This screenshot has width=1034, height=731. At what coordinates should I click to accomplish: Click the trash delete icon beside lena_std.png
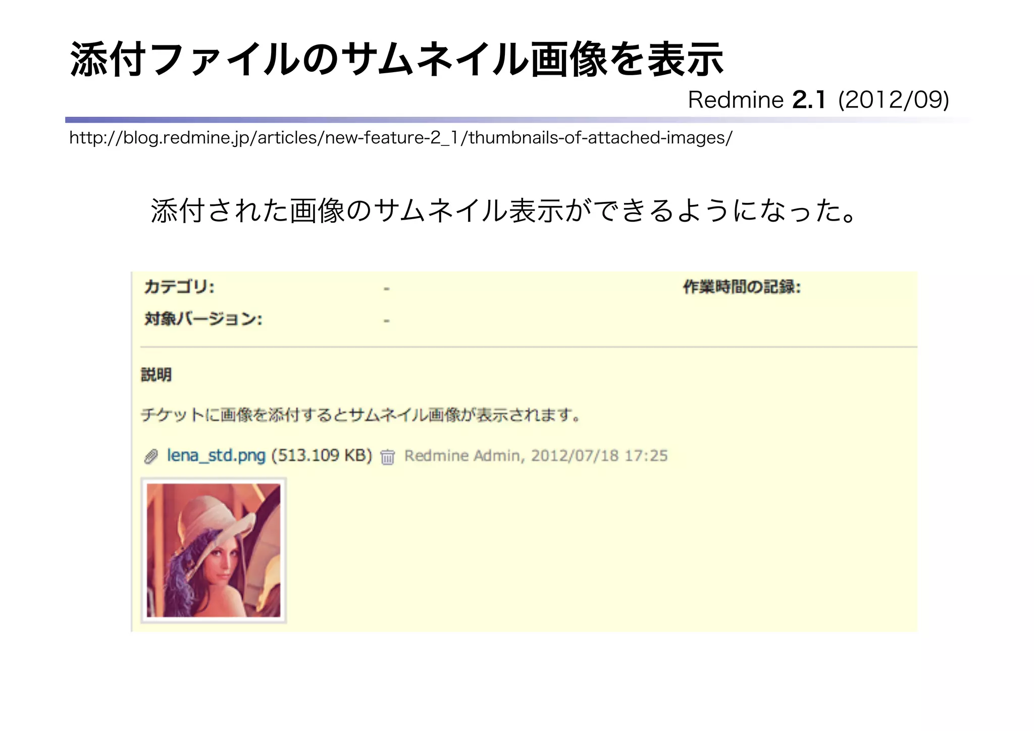point(387,457)
